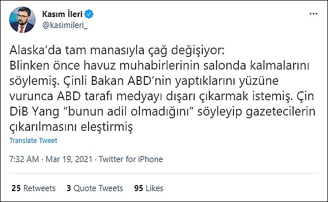Image resolution: width=328 pixels, height=202 pixels.
Task: Click the word Blinken in the tweet
Action: [30, 66]
